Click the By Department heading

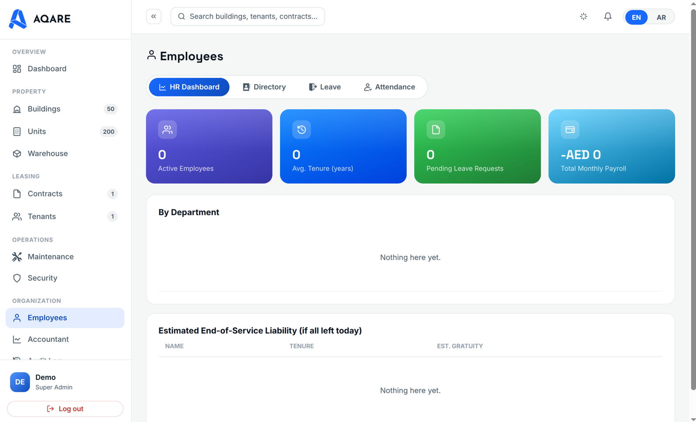189,212
